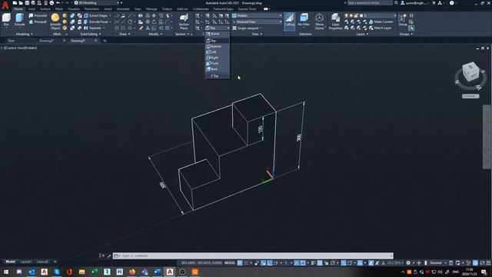Expand the Solid Editing panel title
This screenshot has height=277, width=492.
click(91, 34)
